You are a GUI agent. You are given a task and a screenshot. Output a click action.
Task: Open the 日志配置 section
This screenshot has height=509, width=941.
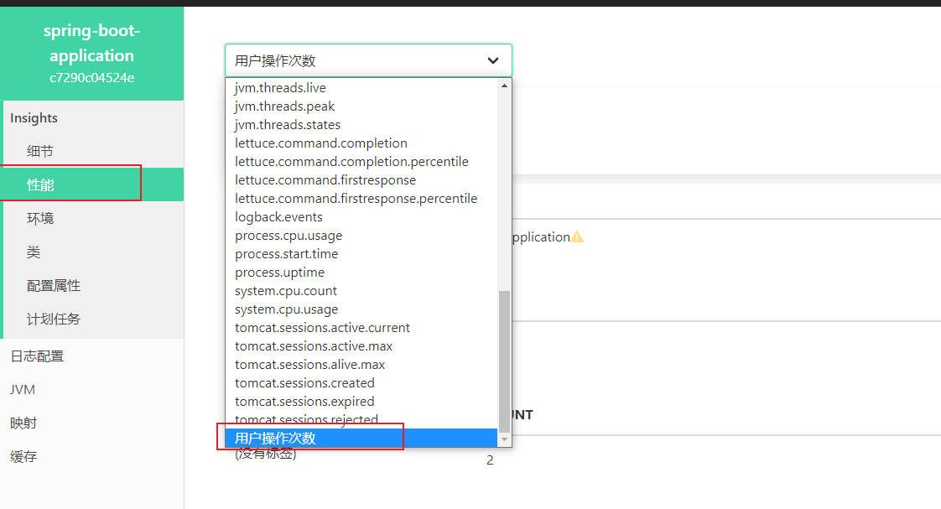coord(37,356)
